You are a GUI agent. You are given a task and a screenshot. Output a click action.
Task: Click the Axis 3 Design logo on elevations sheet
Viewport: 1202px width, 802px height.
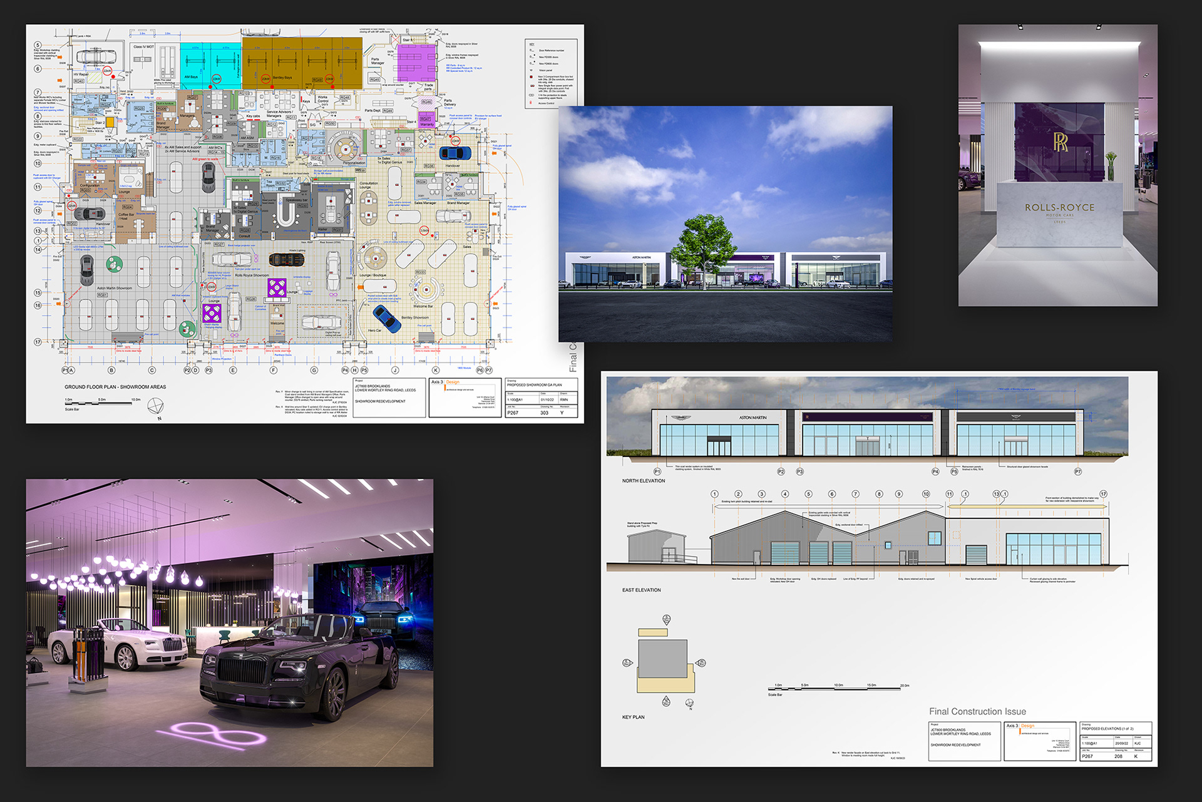click(x=1020, y=726)
